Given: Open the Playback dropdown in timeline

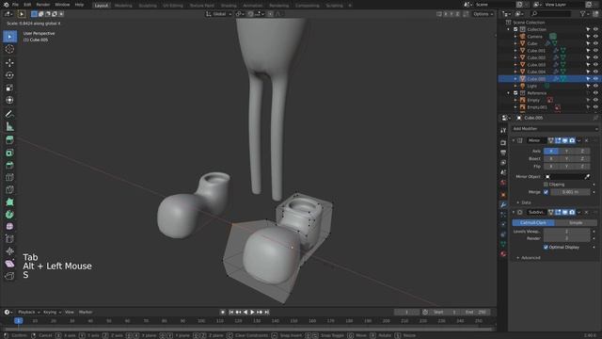Looking at the screenshot, I should (x=29, y=312).
